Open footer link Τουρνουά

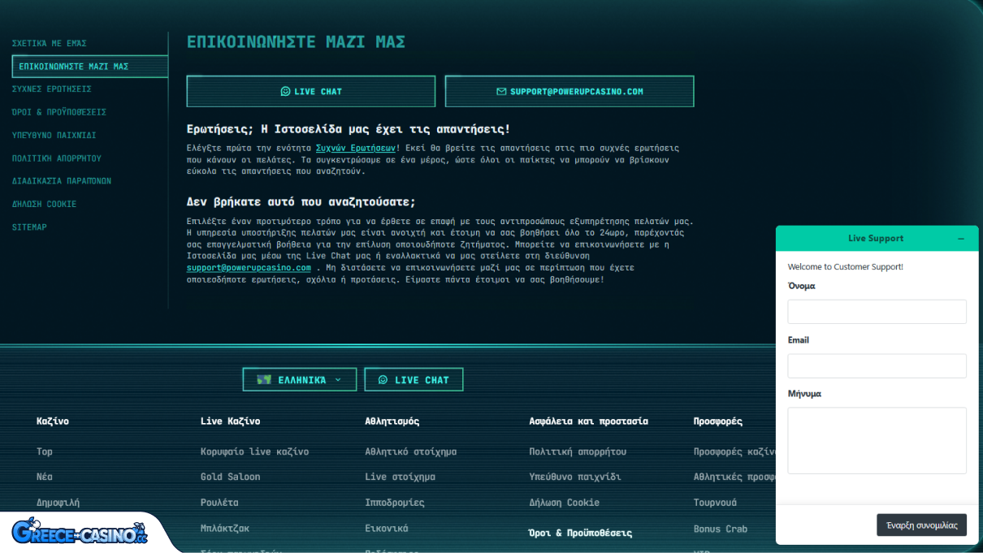pos(716,503)
